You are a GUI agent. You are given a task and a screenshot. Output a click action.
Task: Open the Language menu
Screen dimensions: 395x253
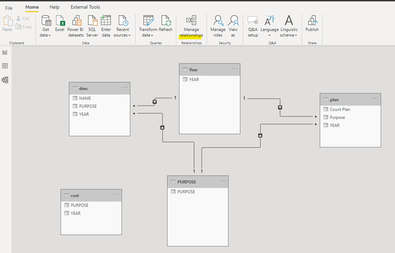(269, 26)
